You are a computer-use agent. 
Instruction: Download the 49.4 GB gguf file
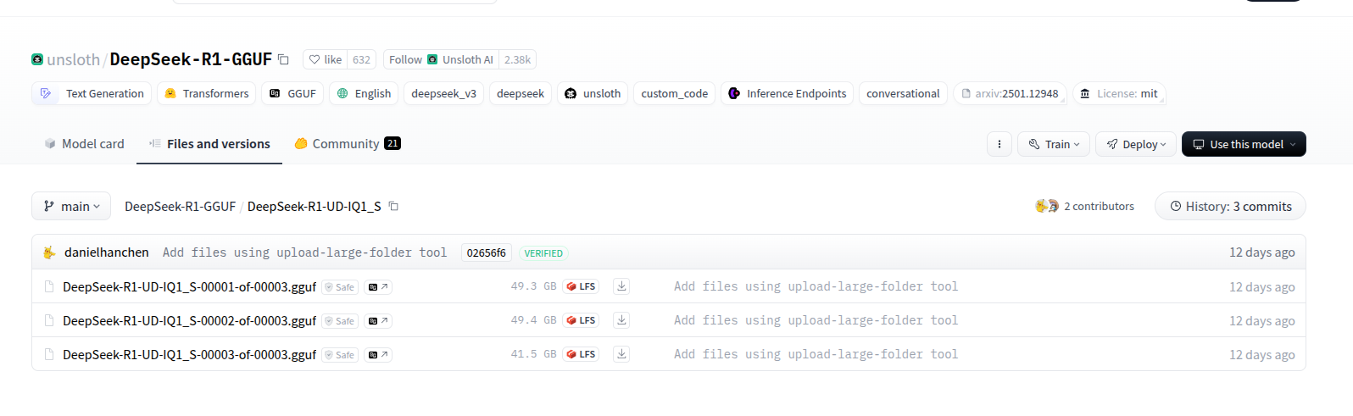tap(621, 320)
